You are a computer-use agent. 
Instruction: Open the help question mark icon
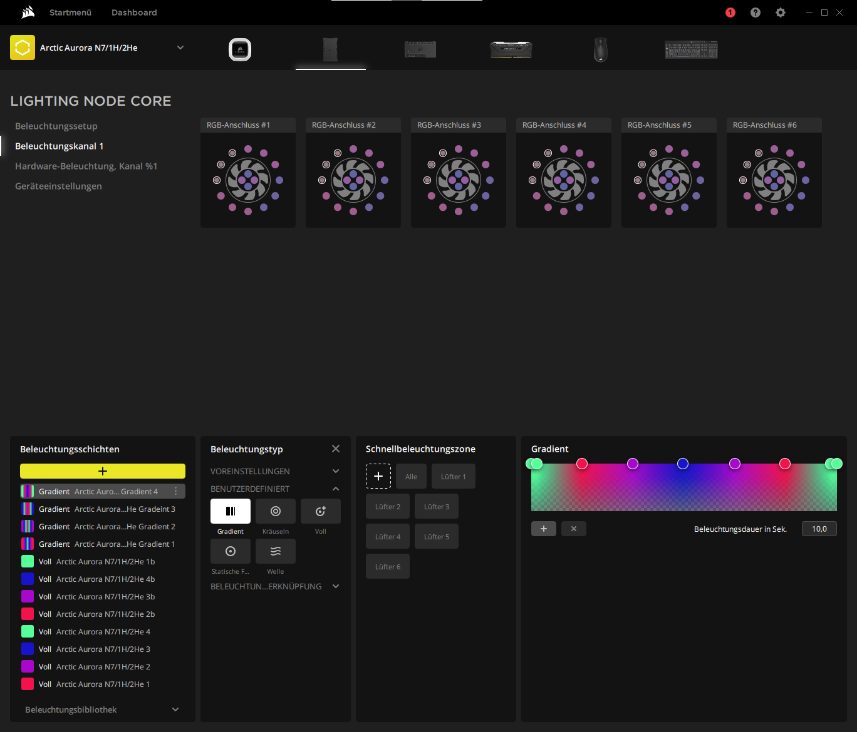pos(756,13)
